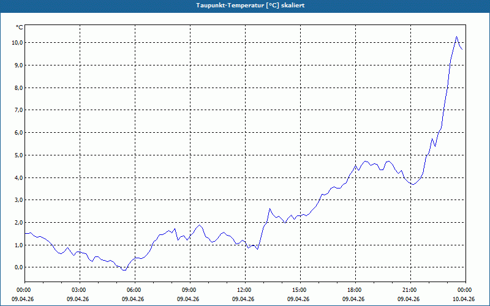Screen dimensions: 490x306
Task: Select the "4,0" y-axis value
Action: tap(18, 177)
